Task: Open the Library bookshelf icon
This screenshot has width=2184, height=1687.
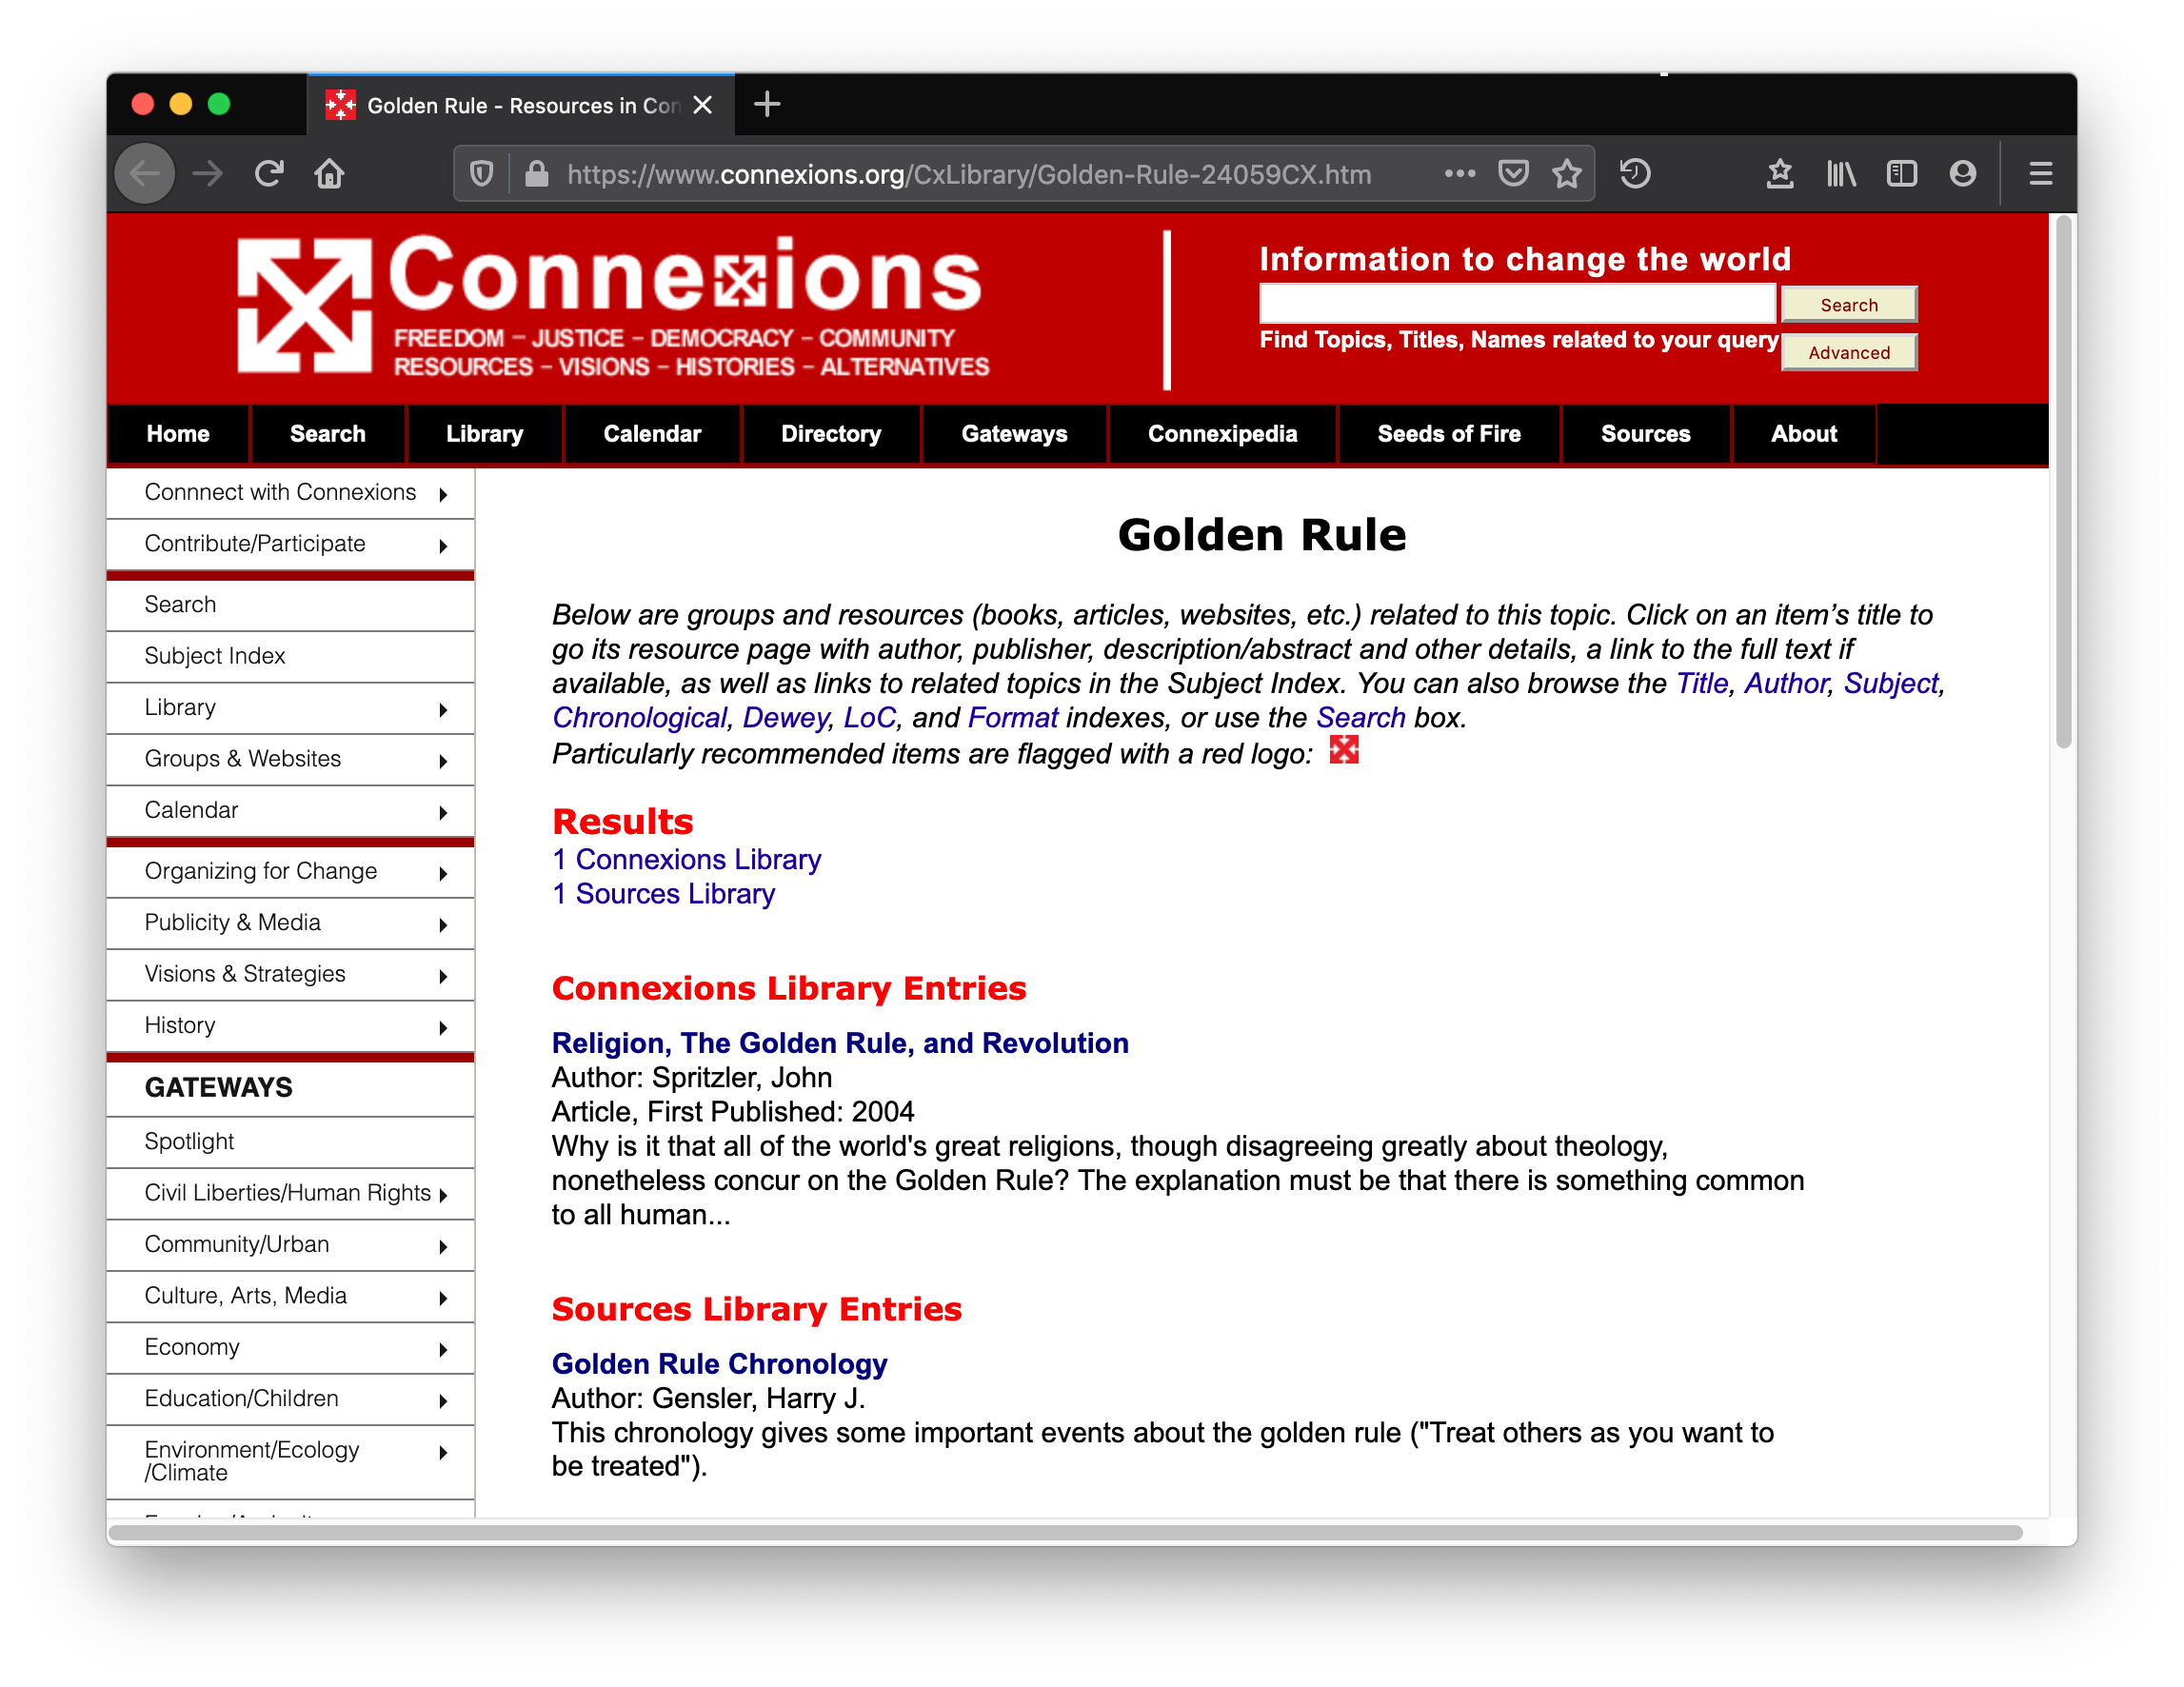Action: [x=1841, y=174]
